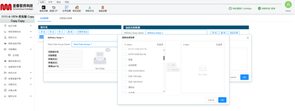The width and height of the screenshot is (295, 111).
Task: Click the image icon beside 主流程
Action: coord(9,55)
